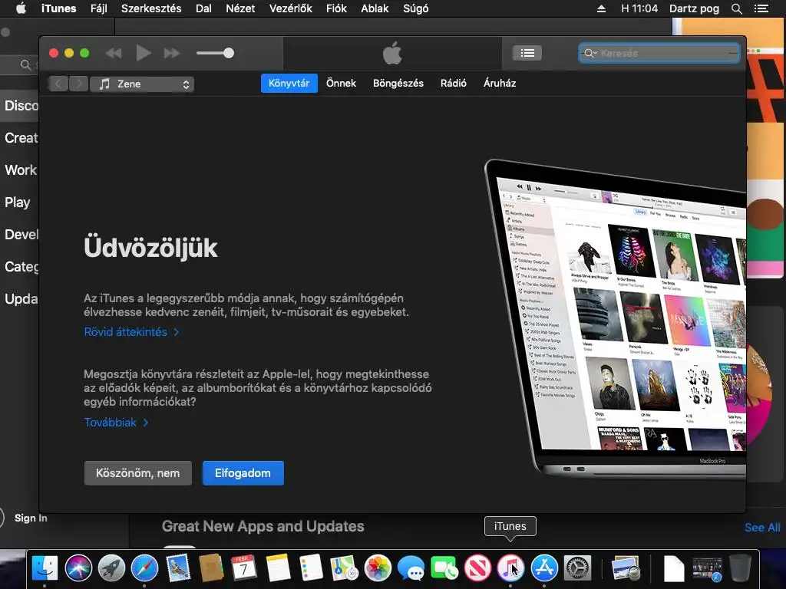Select the Könyvtár tab
The image size is (786, 589).
289,83
